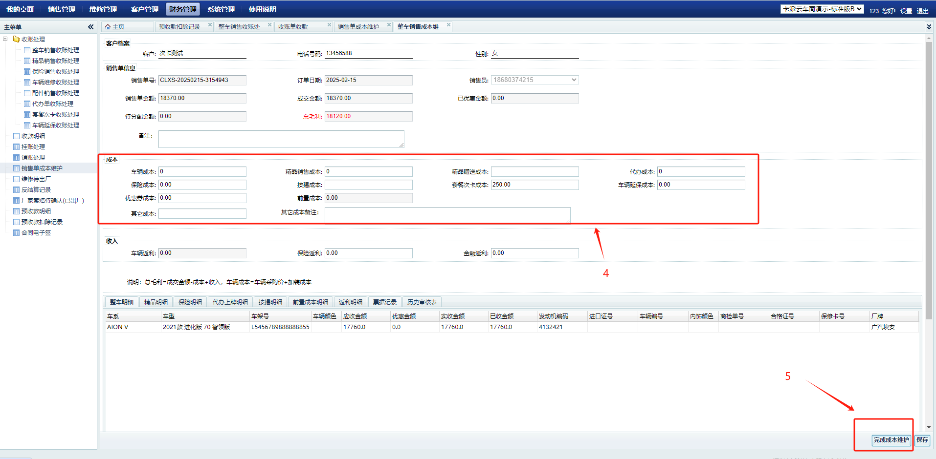Select 合同电子签 in the sidebar menu
Image resolution: width=936 pixels, height=459 pixels.
(36, 232)
